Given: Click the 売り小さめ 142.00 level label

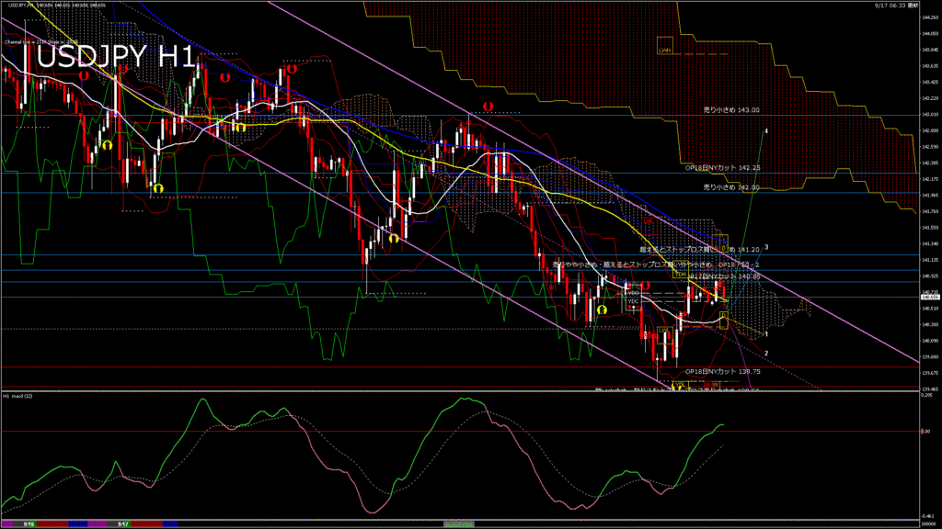Looking at the screenshot, I should coord(731,187).
